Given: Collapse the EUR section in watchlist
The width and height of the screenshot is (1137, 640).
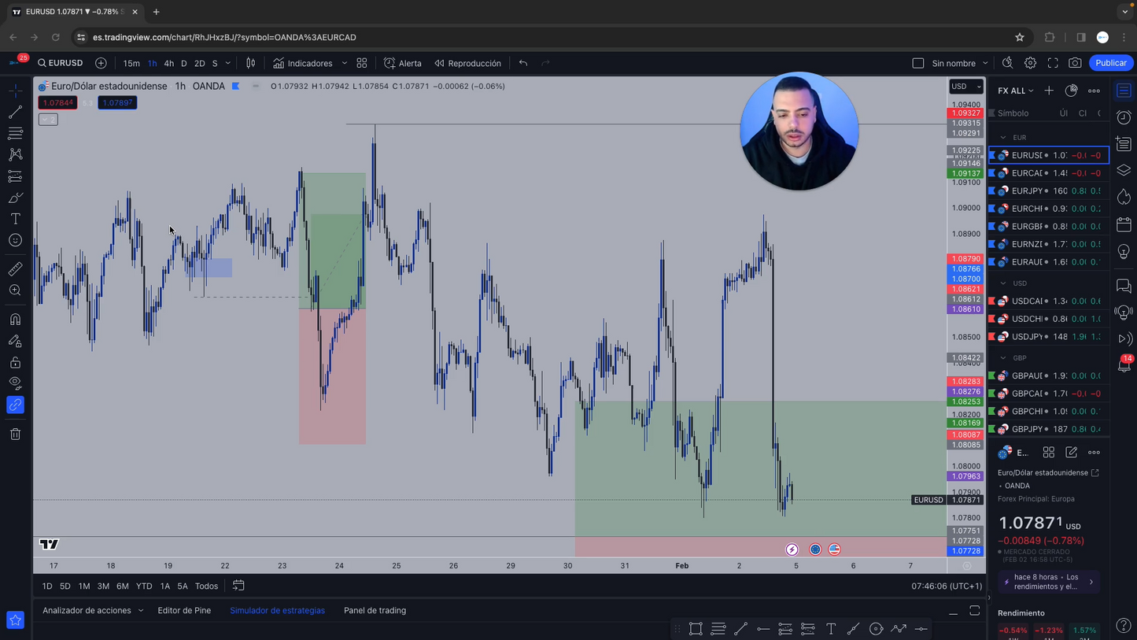Looking at the screenshot, I should [x=1003, y=138].
